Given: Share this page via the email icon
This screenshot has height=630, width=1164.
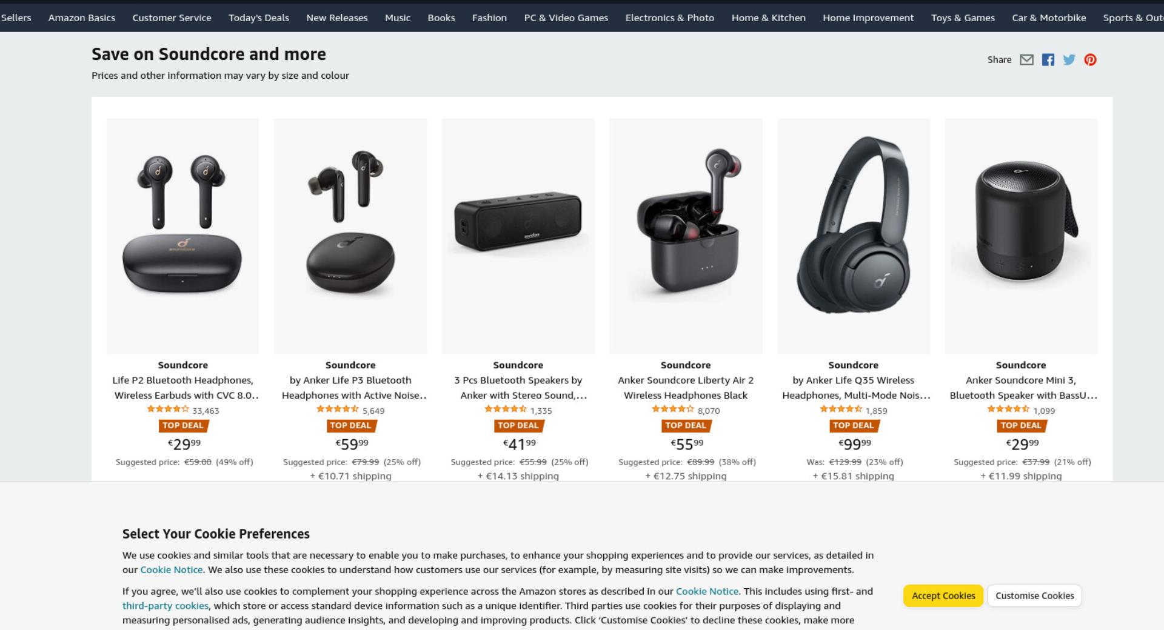Looking at the screenshot, I should (1026, 59).
